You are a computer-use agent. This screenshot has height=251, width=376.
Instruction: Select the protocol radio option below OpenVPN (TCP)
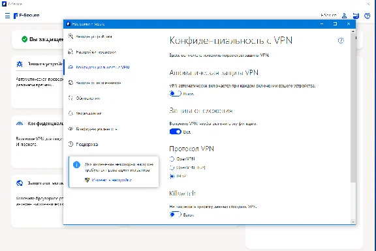pyautogui.click(x=172, y=176)
